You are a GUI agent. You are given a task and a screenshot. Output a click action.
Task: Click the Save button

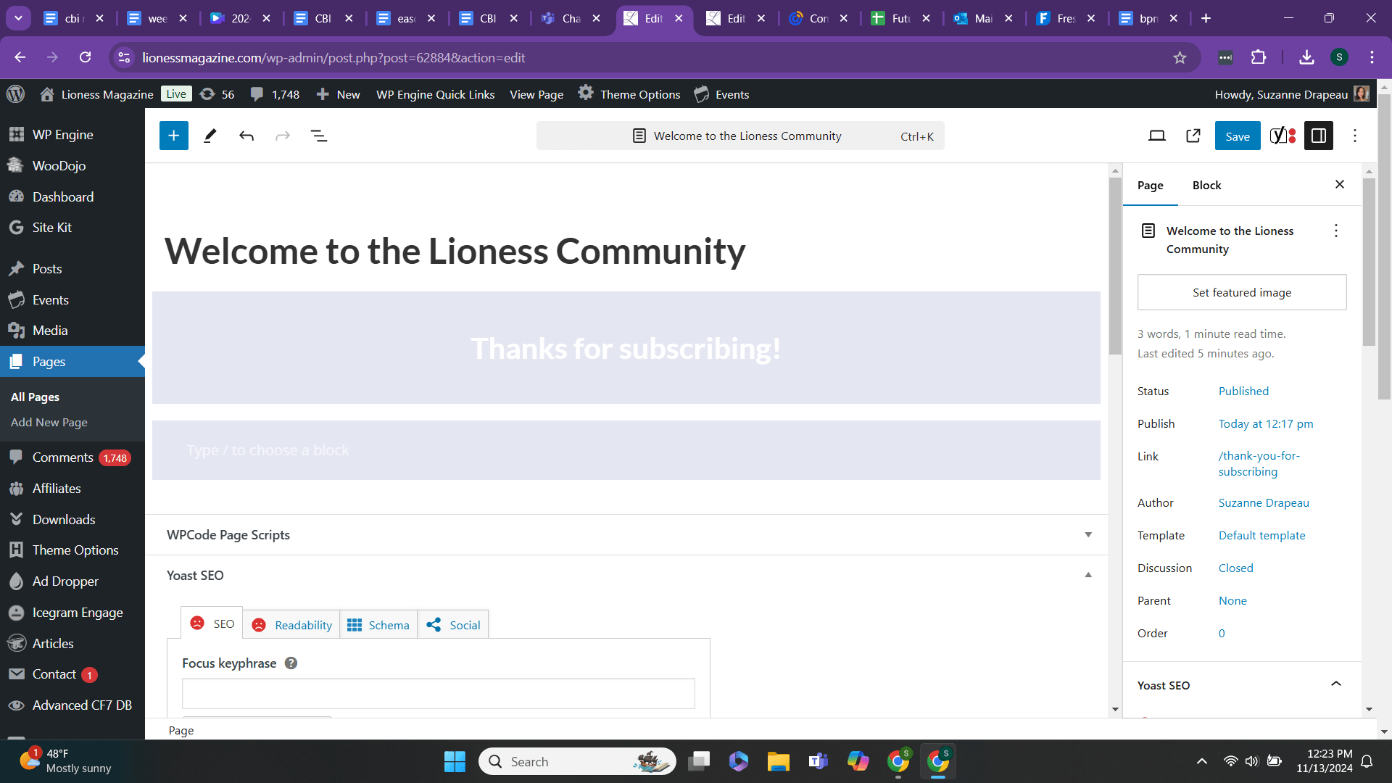tap(1237, 136)
